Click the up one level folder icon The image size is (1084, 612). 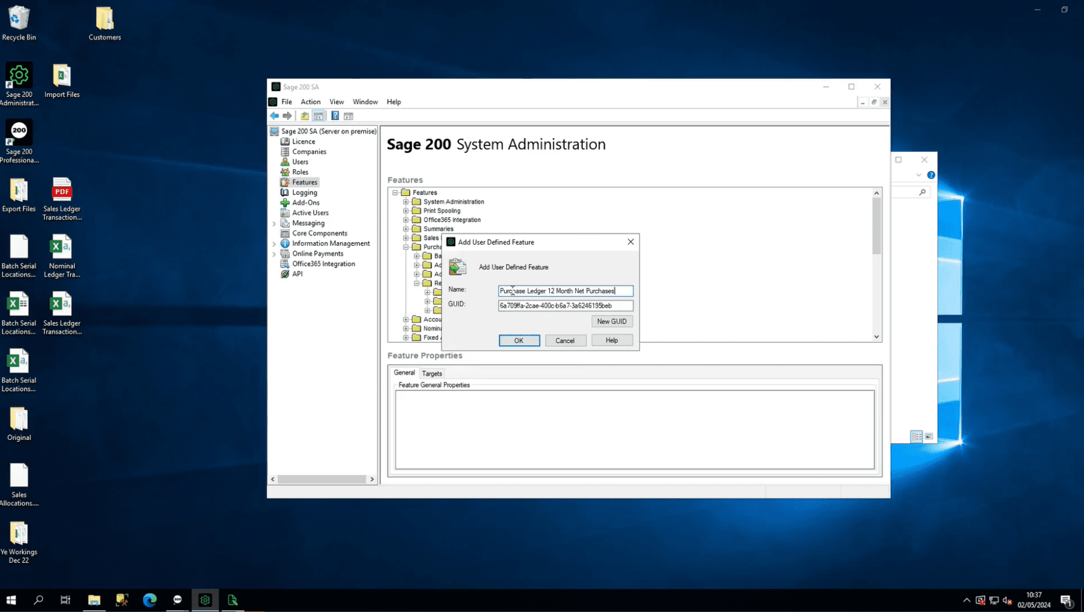tap(305, 116)
